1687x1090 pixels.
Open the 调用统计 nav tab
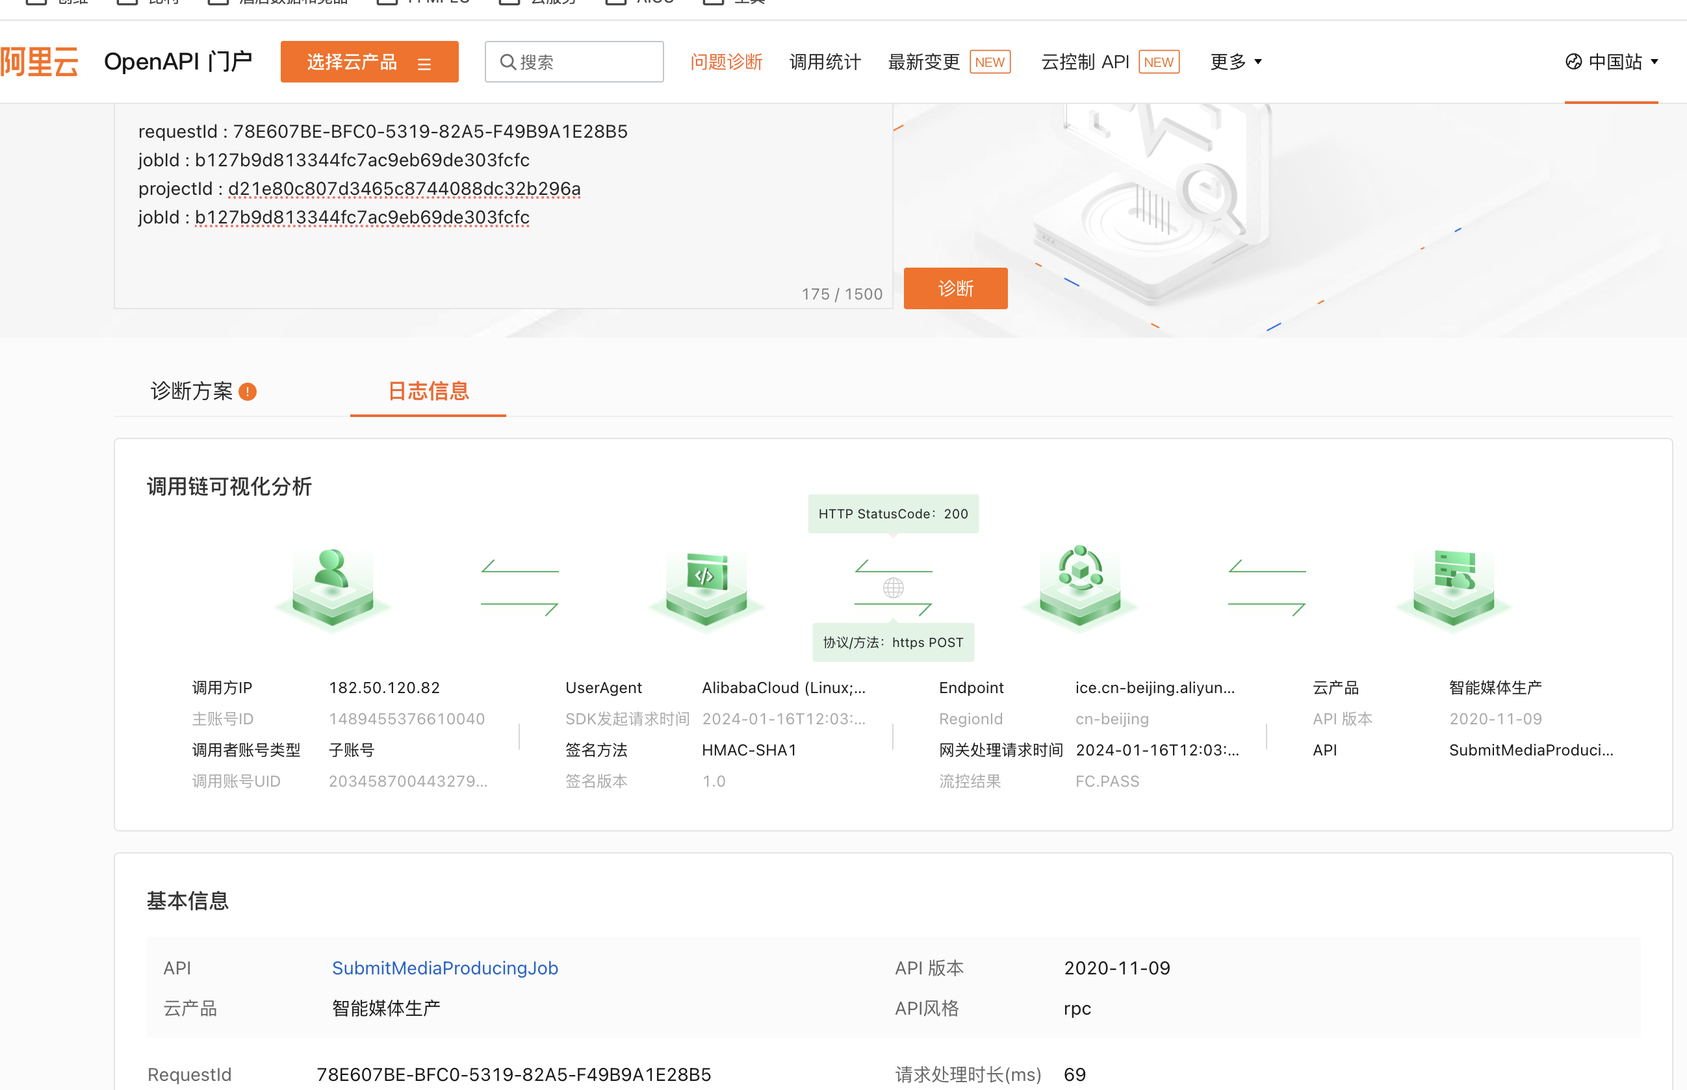[x=825, y=62]
